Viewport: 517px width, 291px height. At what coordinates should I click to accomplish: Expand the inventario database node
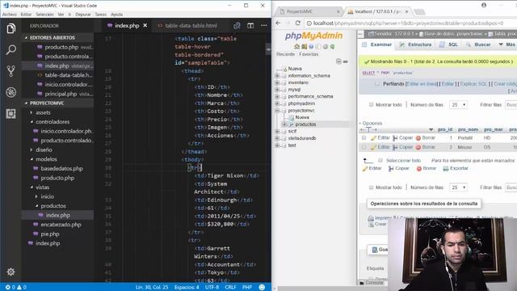click(277, 82)
